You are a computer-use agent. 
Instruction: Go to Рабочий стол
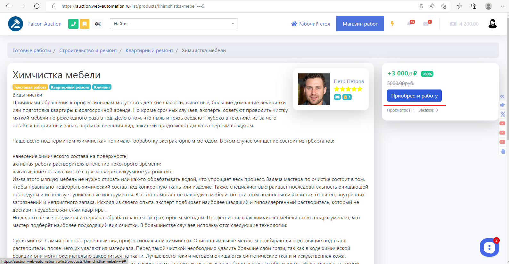coord(310,24)
